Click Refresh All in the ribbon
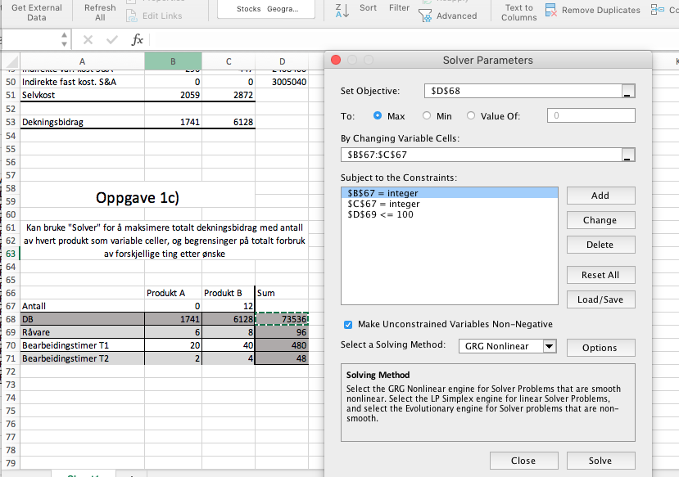 click(x=100, y=12)
